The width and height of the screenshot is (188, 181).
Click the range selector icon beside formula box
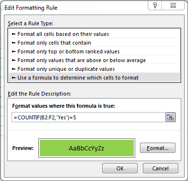pos(171,117)
